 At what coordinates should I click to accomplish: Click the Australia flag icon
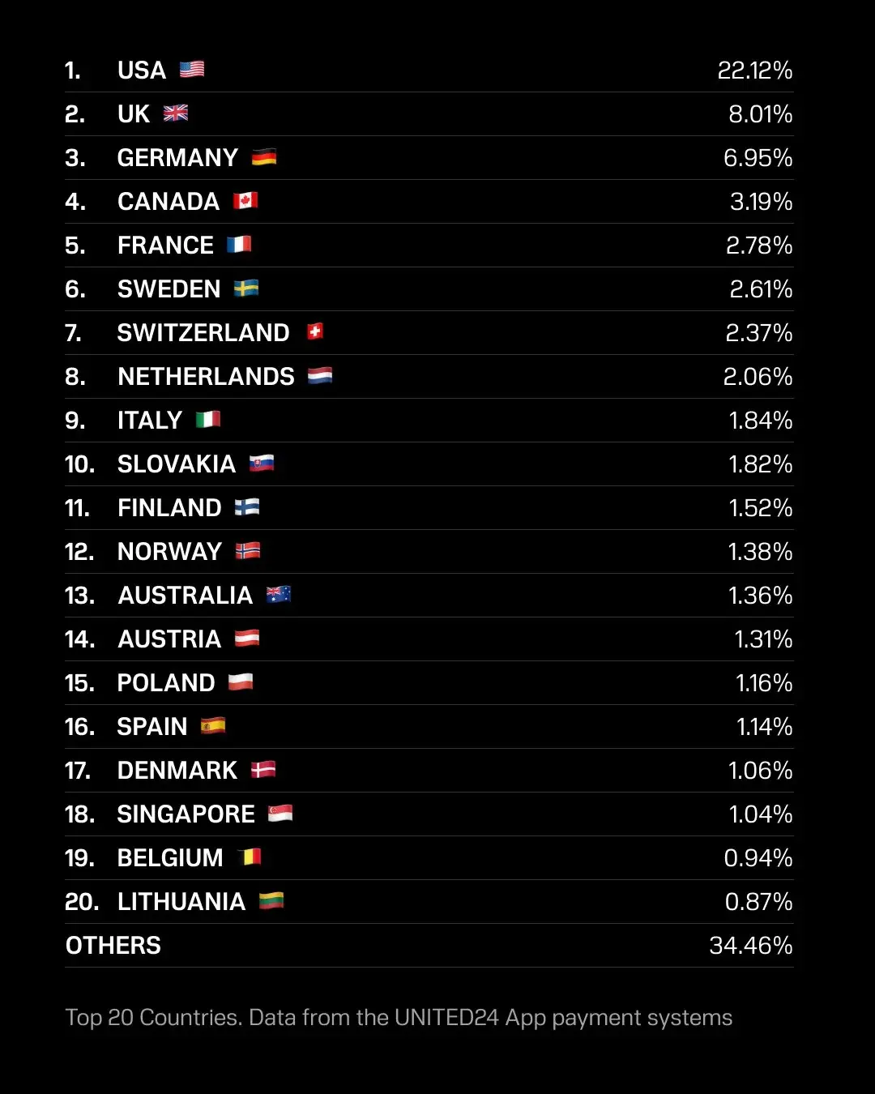279,595
